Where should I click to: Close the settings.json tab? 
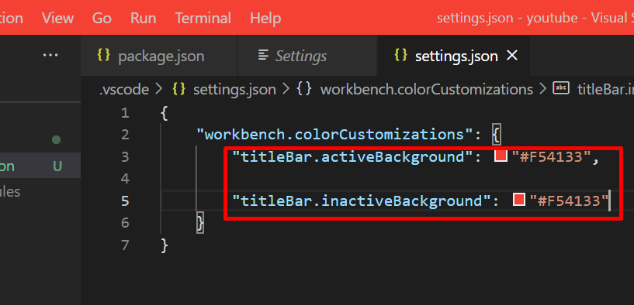(x=512, y=56)
